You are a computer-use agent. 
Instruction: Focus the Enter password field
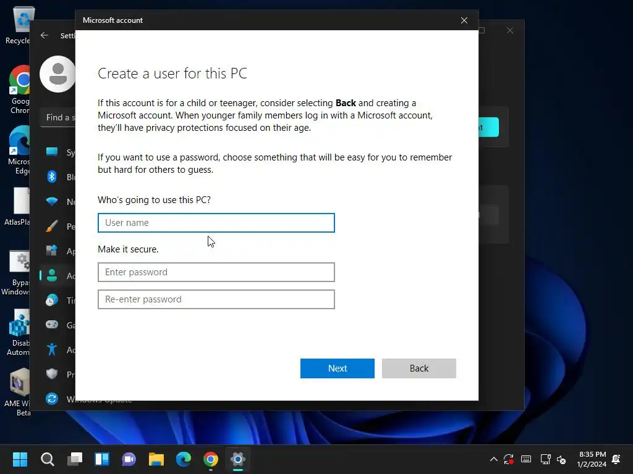[216, 272]
